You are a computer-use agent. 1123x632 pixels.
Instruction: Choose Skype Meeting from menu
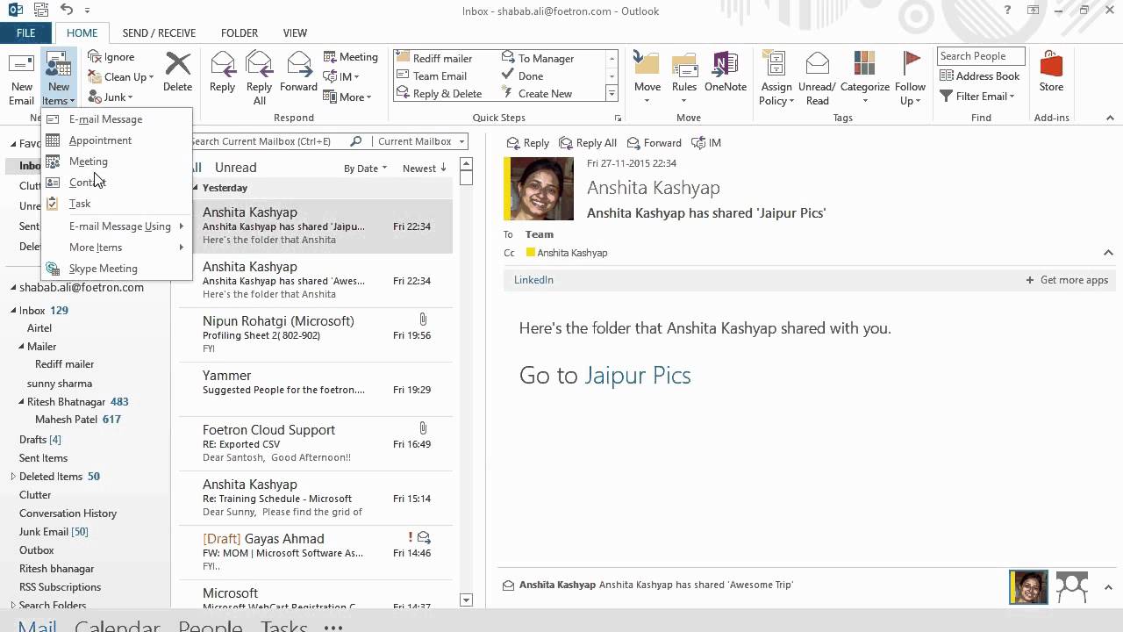pyautogui.click(x=116, y=269)
